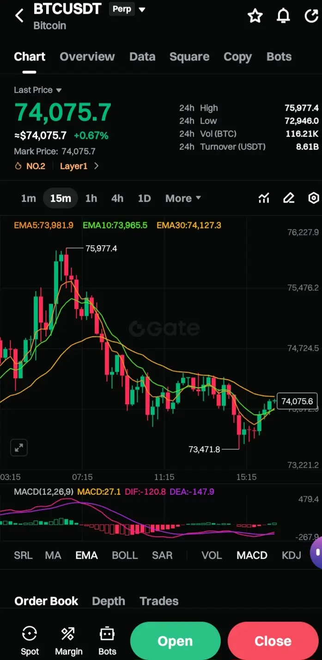Tap the 24h Low 72,946.0 value

point(302,121)
